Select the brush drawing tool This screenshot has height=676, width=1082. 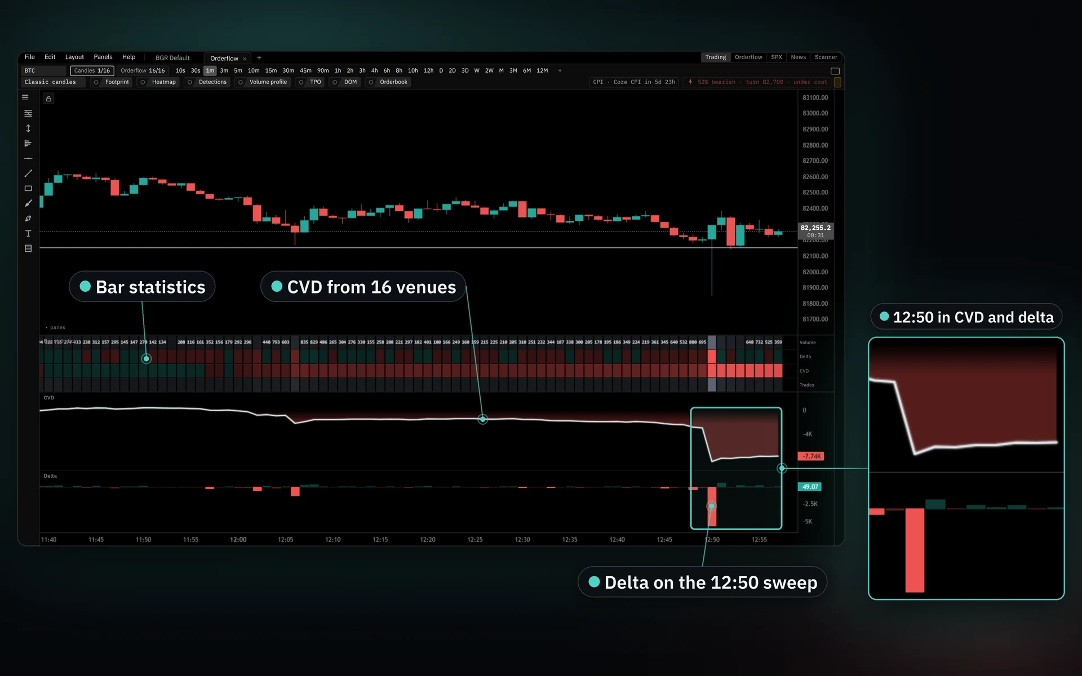tap(28, 203)
